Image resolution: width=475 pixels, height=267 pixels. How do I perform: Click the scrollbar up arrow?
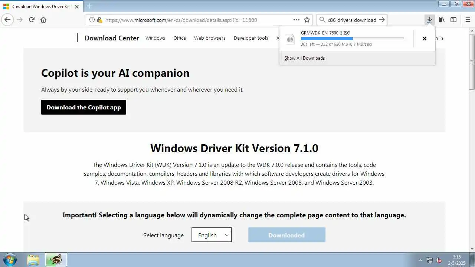point(472,30)
